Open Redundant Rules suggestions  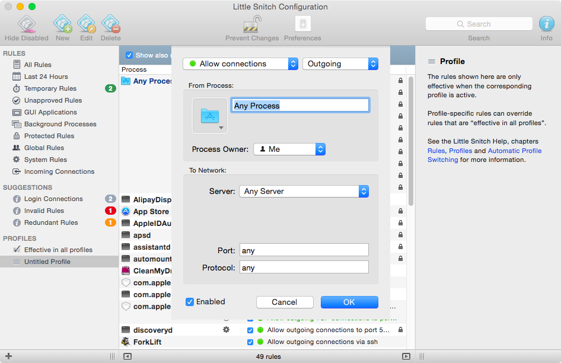point(51,222)
